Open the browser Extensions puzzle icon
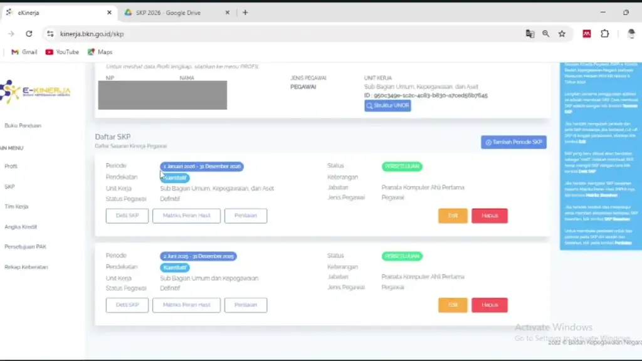Image resolution: width=642 pixels, height=361 pixels. (604, 34)
